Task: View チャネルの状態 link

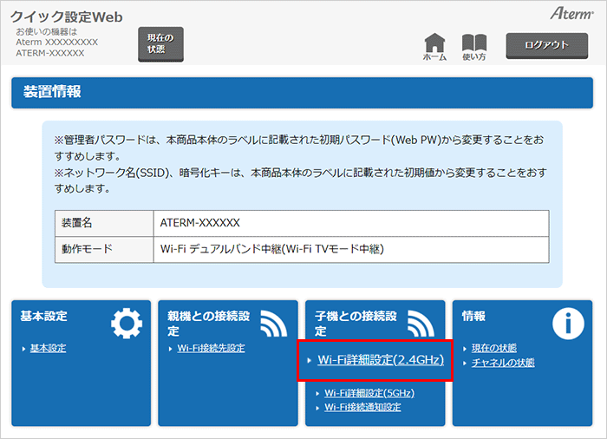Action: [x=503, y=363]
